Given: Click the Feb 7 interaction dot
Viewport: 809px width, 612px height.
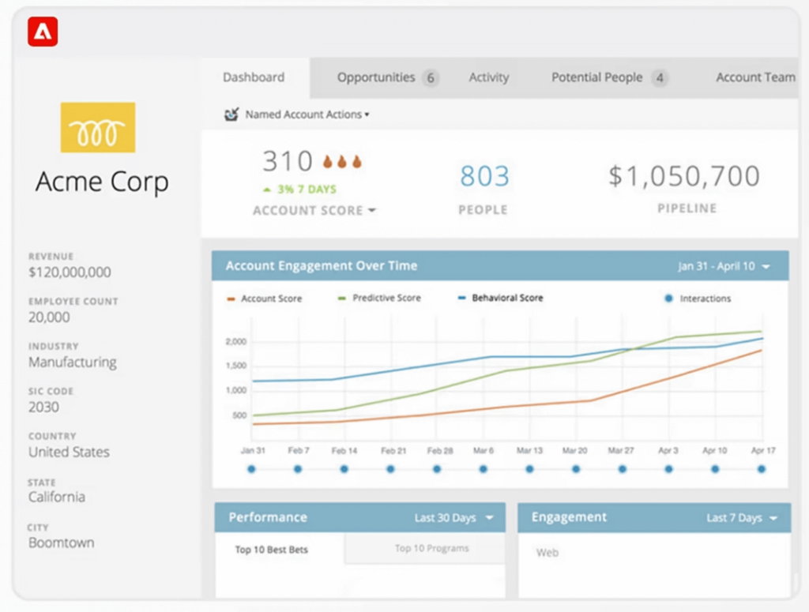Looking at the screenshot, I should point(298,469).
